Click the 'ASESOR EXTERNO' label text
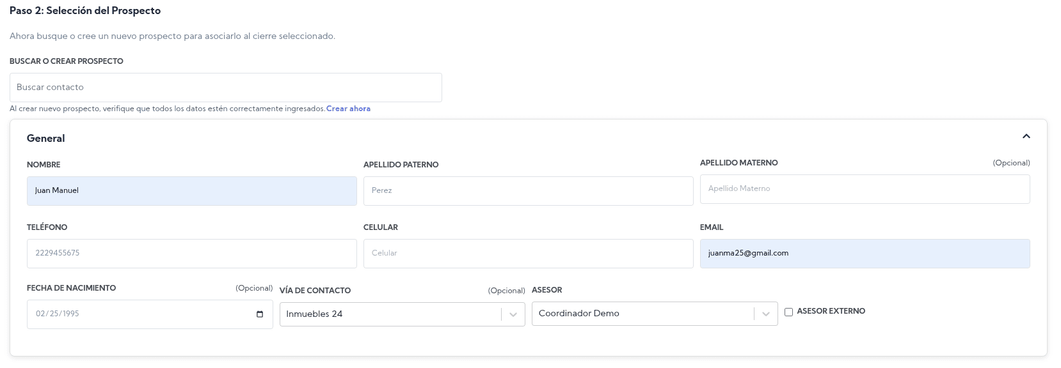The image size is (1061, 368). [831, 311]
